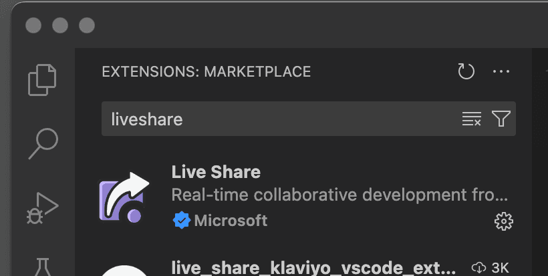Open the Search view in activity bar
The width and height of the screenshot is (548, 276).
click(42, 143)
